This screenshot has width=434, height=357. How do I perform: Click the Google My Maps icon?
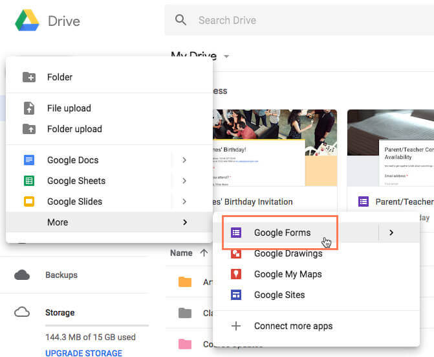236,274
